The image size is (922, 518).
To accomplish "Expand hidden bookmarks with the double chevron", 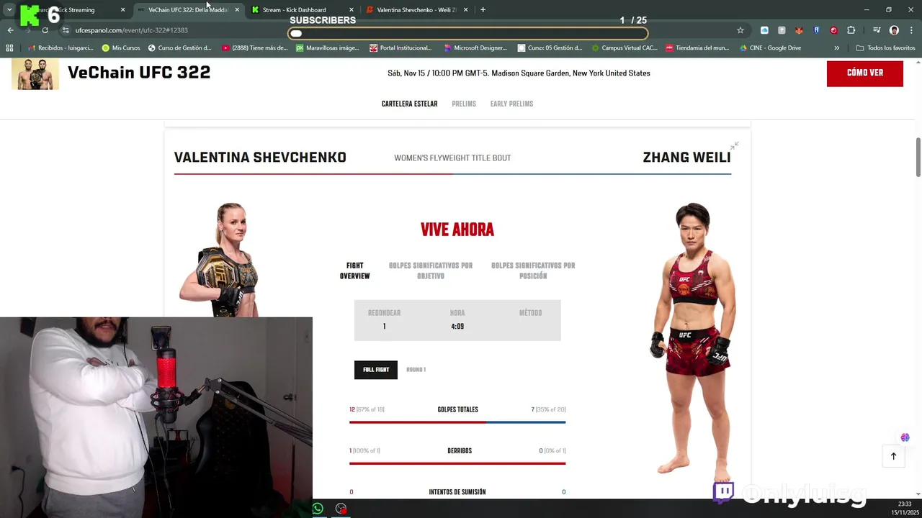I will (836, 48).
